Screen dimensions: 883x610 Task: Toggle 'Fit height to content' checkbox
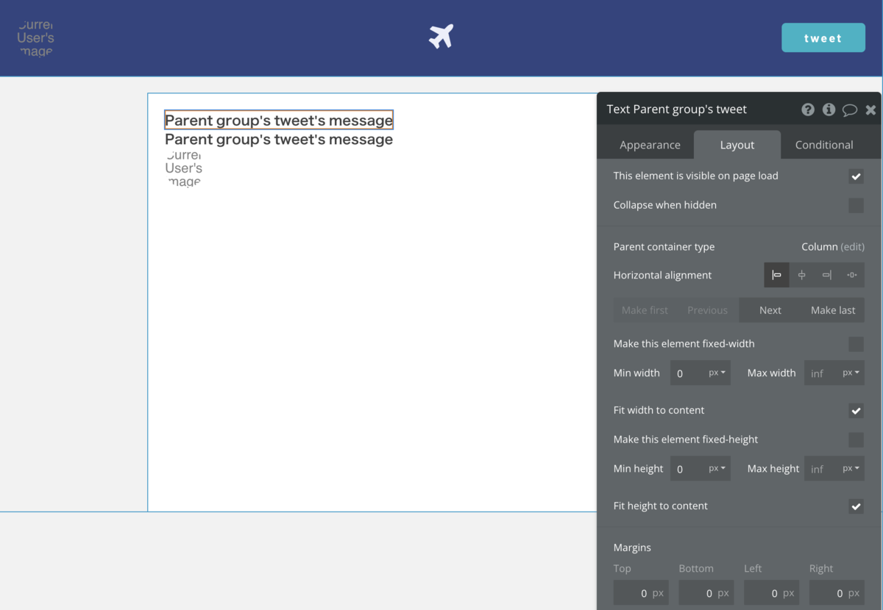(x=856, y=506)
